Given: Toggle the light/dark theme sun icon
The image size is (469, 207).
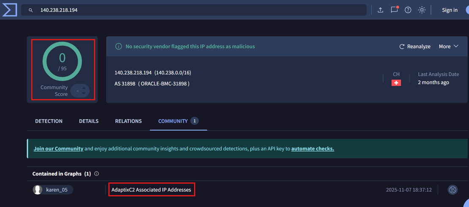Looking at the screenshot, I should [x=422, y=10].
